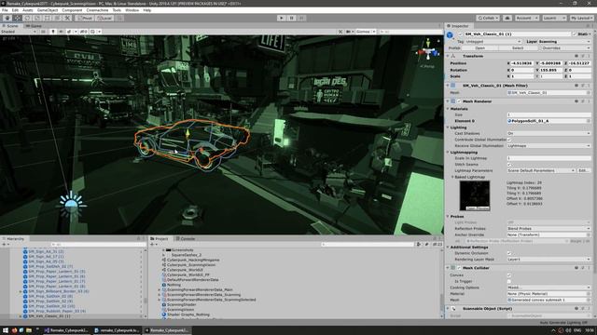This screenshot has width=597, height=335.
Task: Open Cast Shadows dropdown
Action: [548, 133]
